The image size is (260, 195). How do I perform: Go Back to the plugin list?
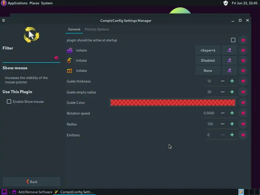point(31,182)
